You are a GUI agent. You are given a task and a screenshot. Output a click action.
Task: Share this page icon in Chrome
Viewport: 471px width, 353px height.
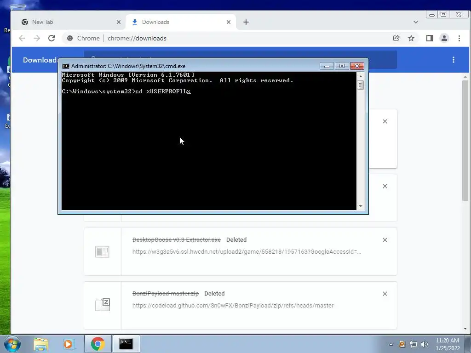point(396,38)
